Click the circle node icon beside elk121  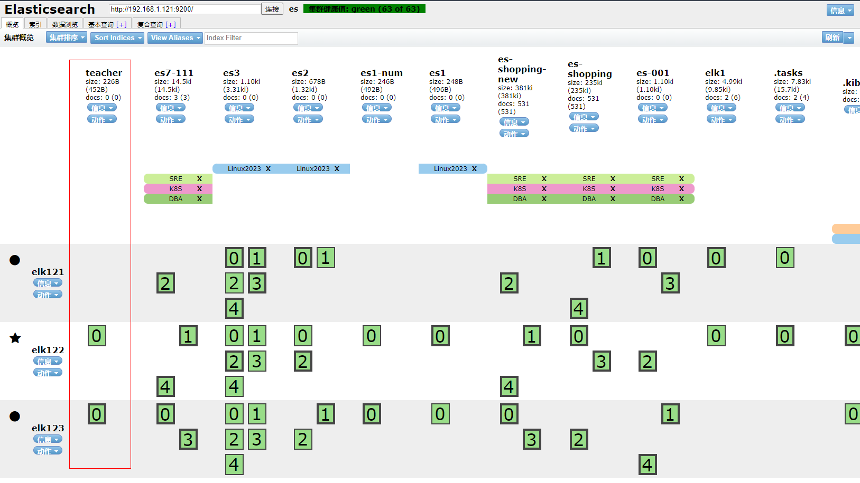(15, 260)
